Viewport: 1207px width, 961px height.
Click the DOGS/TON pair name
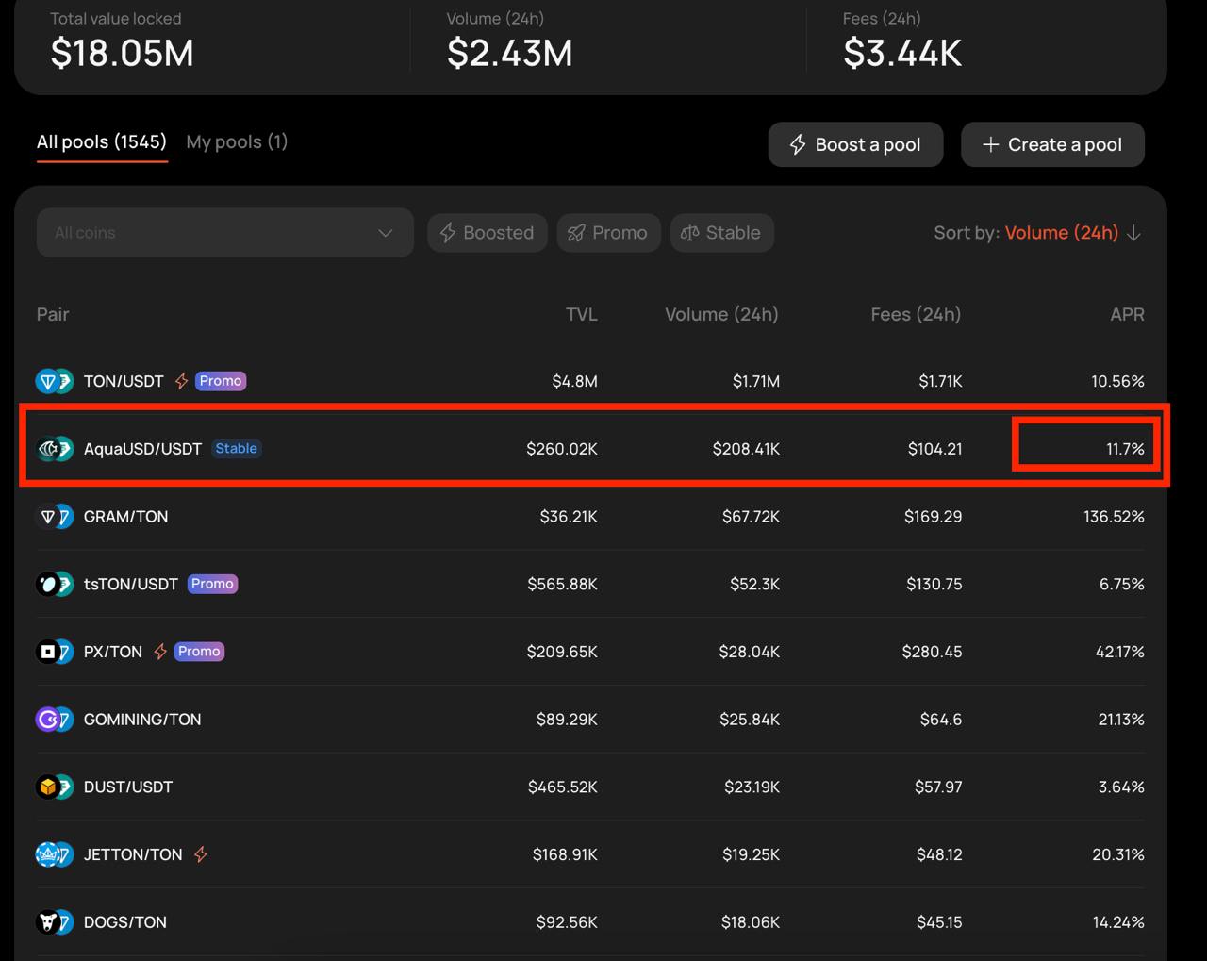[125, 922]
